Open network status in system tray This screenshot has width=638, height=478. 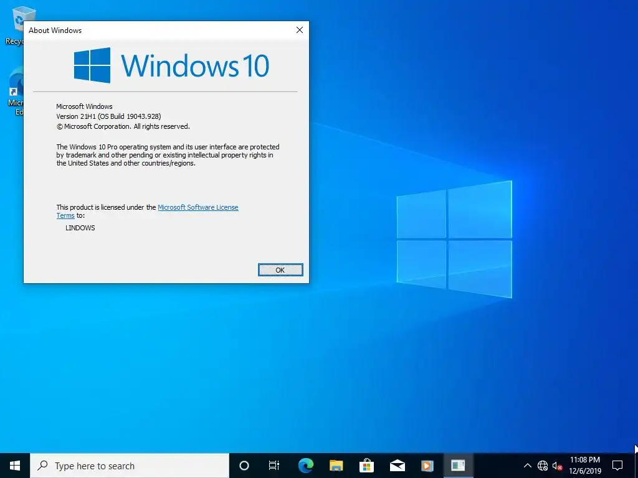[x=543, y=466]
